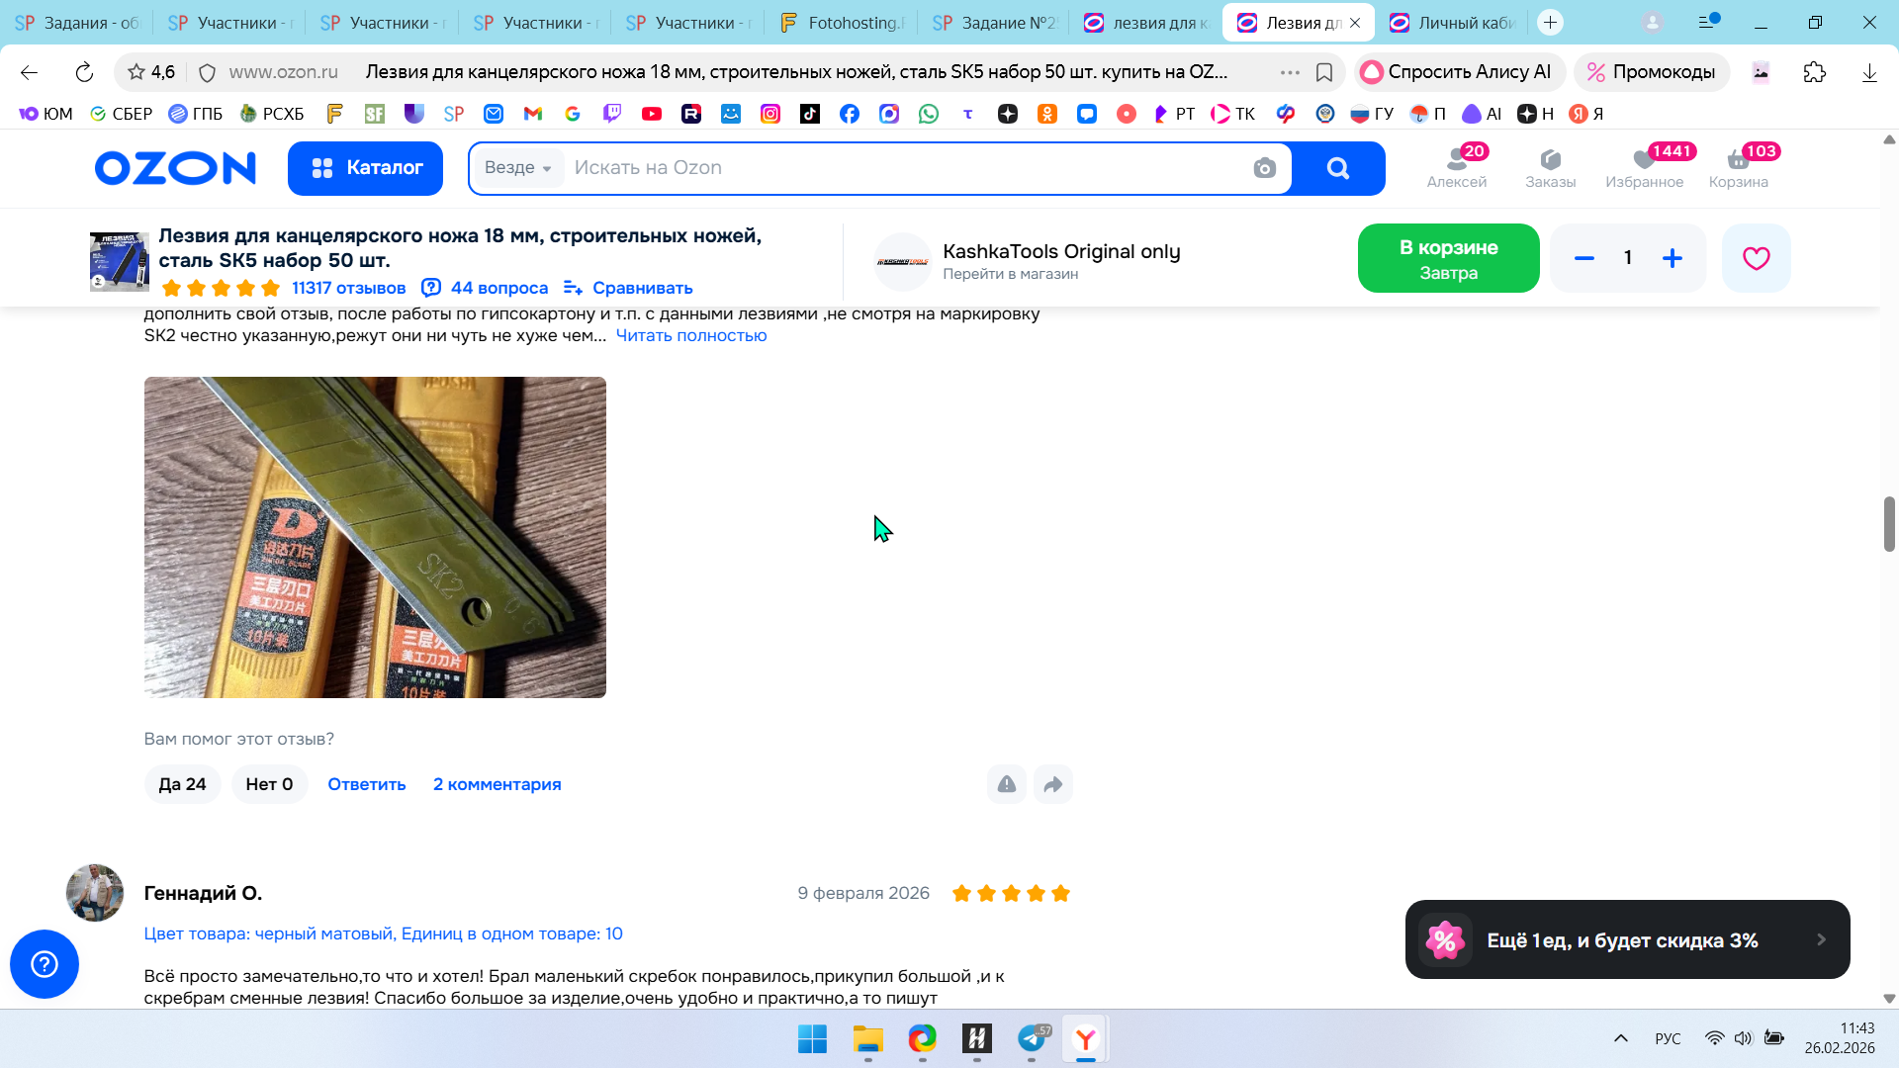This screenshot has height=1068, width=1899.
Task: Click the blue search magnifier button
Action: [x=1337, y=168]
